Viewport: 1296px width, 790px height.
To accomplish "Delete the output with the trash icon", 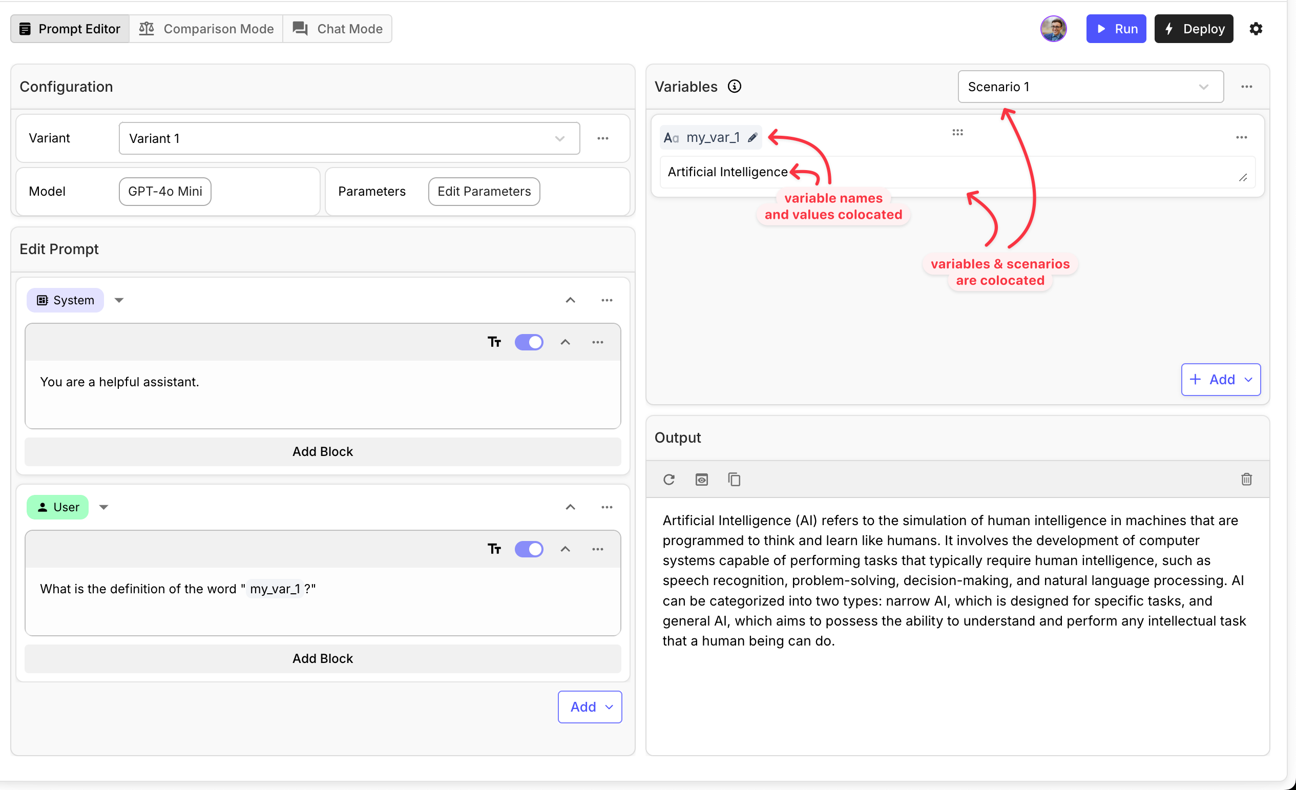I will click(x=1246, y=479).
